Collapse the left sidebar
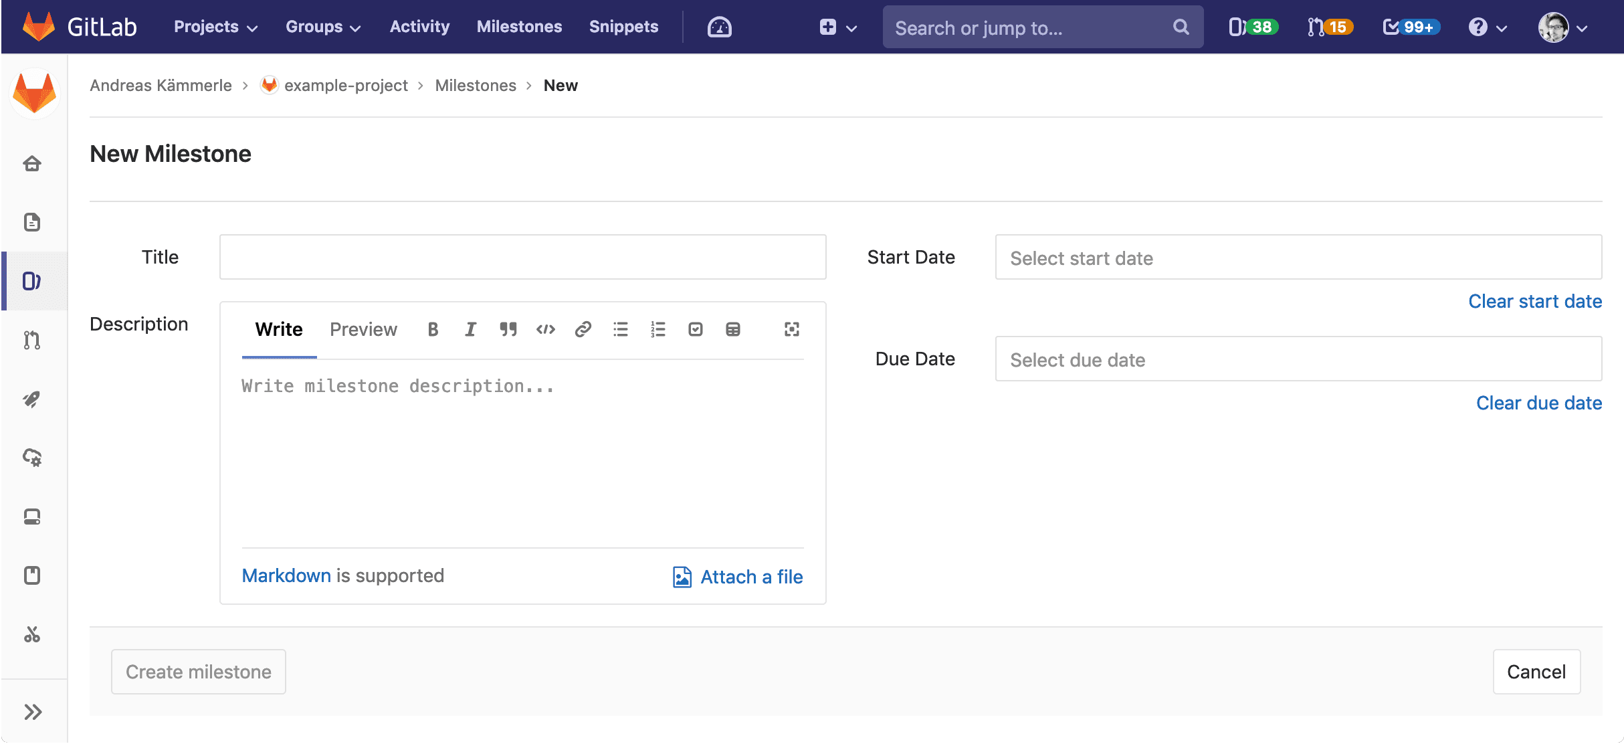The height and width of the screenshot is (744, 1624). coord(32,711)
